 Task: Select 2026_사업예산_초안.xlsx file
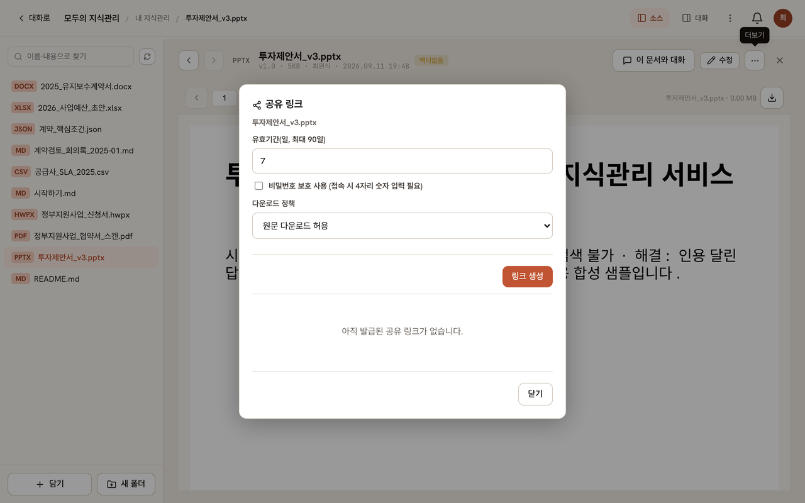81,108
